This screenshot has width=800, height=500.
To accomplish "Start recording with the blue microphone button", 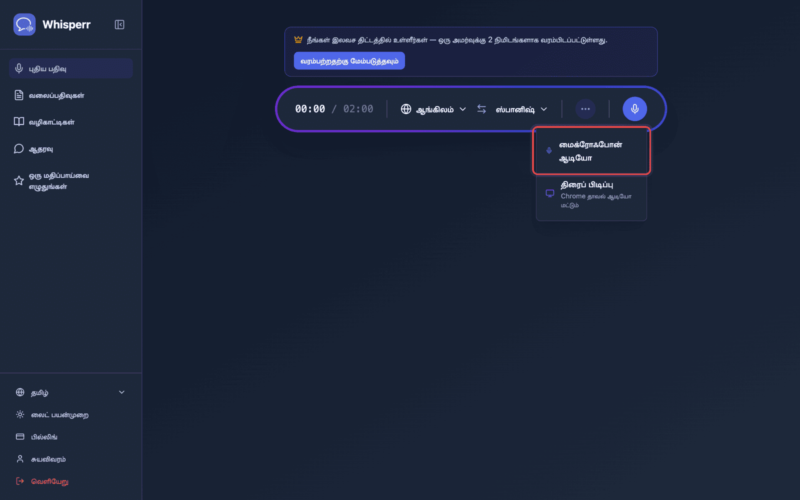I will [634, 109].
